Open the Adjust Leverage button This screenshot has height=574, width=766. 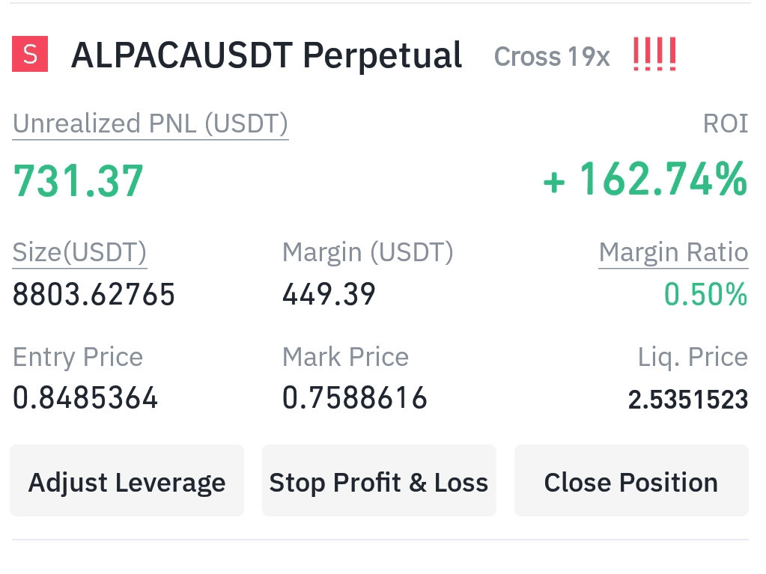coord(127,480)
